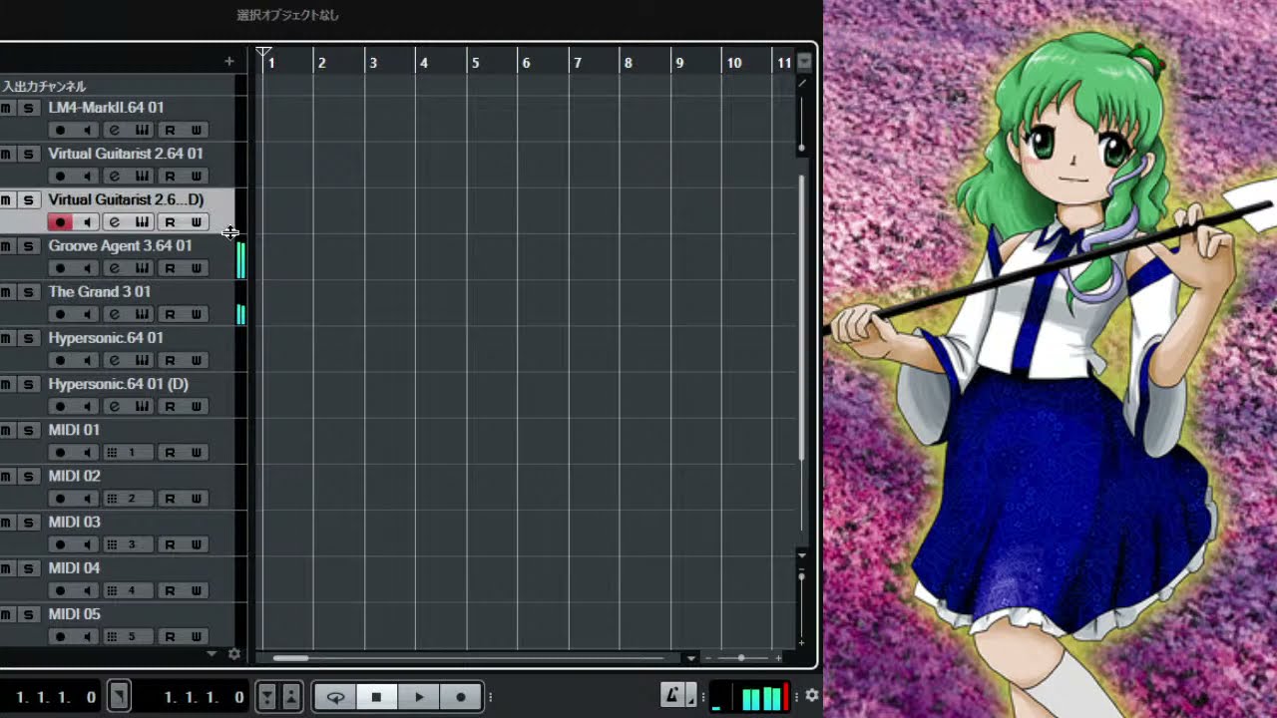Viewport: 1277px width, 718px height.
Task: Select the Groove Agent 3.64 01 track name
Action: [120, 245]
